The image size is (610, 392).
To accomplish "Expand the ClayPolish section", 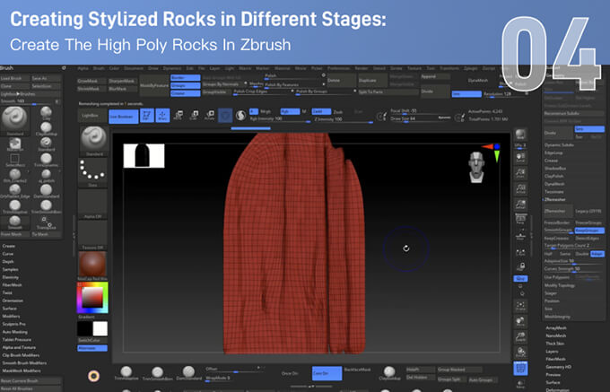I will tap(554, 176).
